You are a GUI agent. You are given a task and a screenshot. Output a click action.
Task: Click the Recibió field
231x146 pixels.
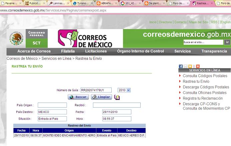coord(117,105)
